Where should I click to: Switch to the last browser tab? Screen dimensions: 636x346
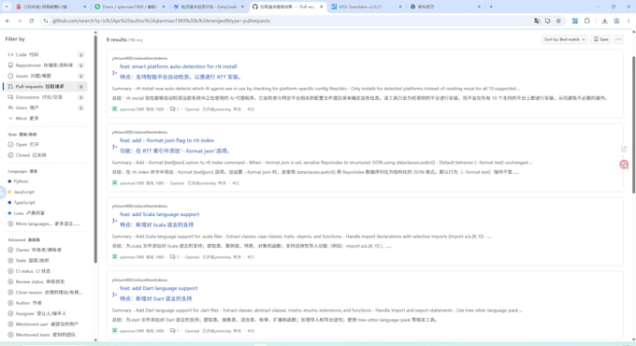coord(444,7)
